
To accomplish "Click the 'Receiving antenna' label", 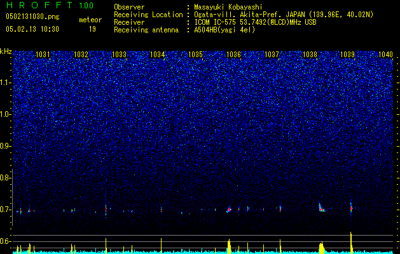I will coord(146,30).
